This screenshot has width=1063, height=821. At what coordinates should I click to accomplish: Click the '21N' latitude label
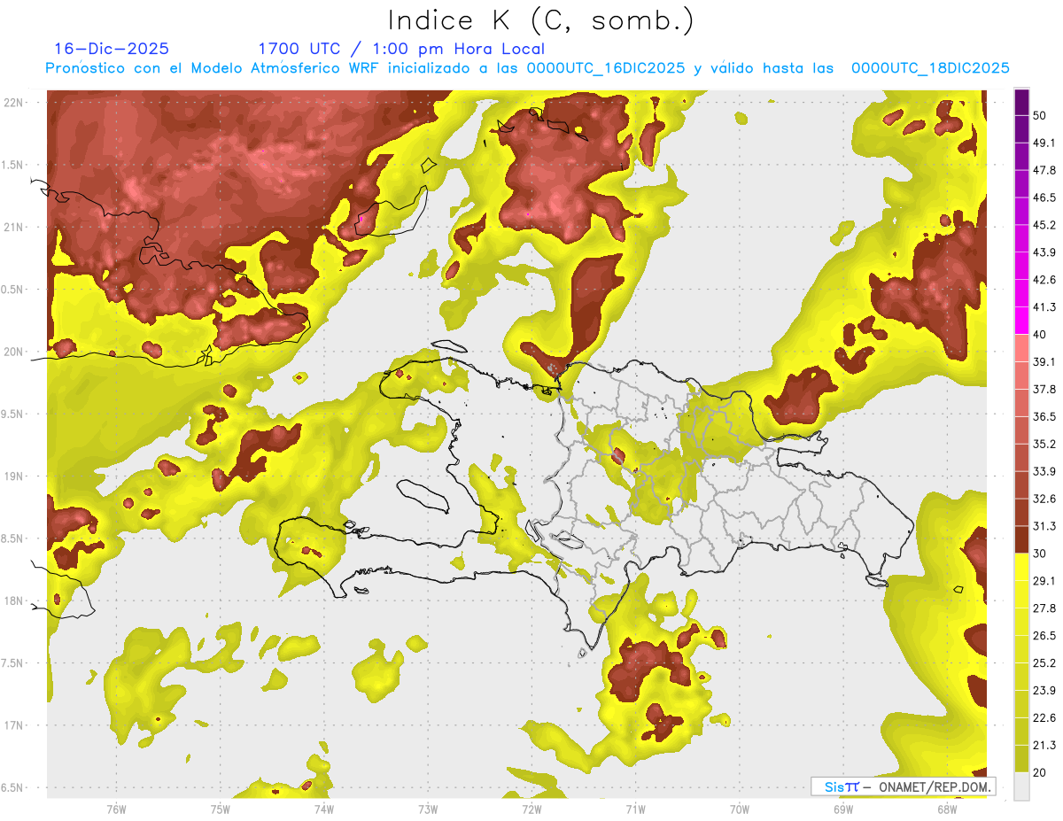(x=14, y=227)
